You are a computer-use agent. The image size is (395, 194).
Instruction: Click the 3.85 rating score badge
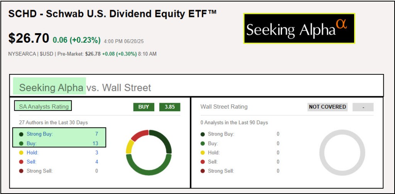pos(170,107)
